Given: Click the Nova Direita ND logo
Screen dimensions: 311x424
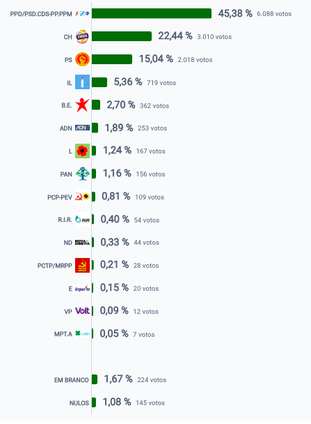Looking at the screenshot, I should (82, 242).
